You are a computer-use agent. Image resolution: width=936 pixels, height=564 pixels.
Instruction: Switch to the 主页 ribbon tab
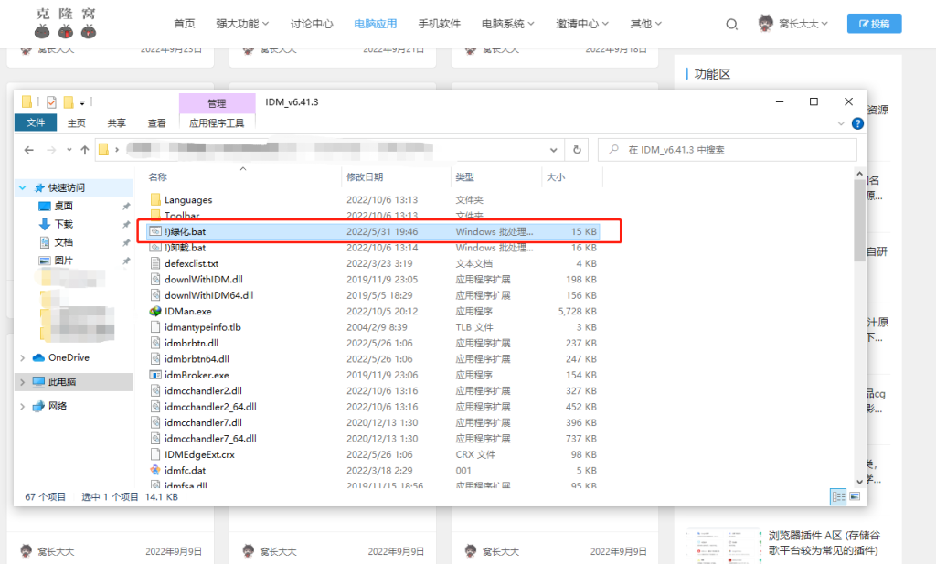[77, 122]
